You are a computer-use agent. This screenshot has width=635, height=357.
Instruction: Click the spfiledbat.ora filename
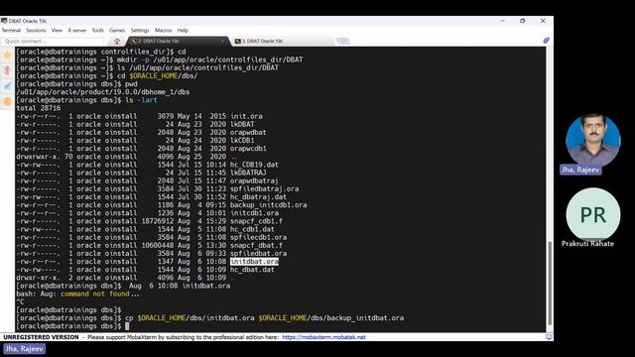(x=258, y=254)
